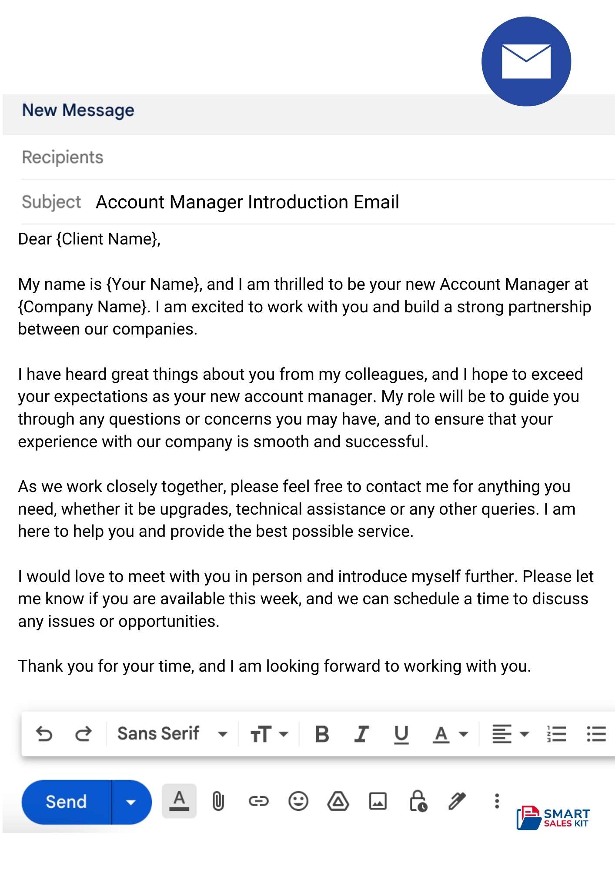Open more options three-dot menu

(x=497, y=801)
